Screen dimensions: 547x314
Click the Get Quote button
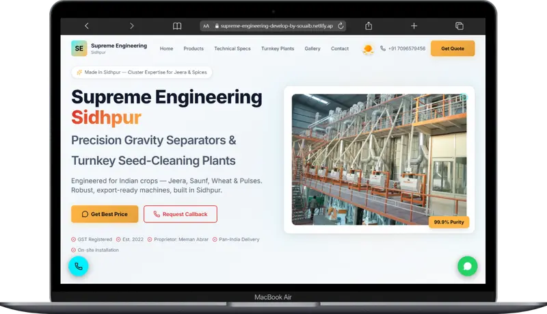(453, 49)
